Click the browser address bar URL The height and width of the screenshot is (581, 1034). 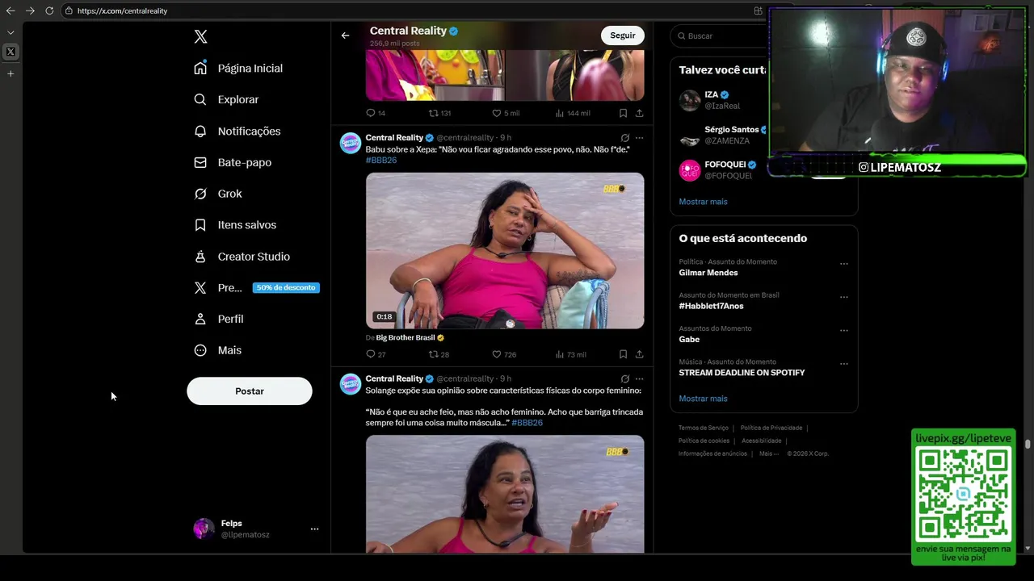tap(123, 10)
